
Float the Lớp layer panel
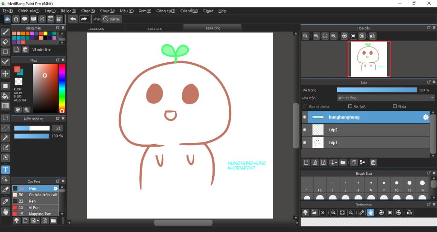point(428,82)
